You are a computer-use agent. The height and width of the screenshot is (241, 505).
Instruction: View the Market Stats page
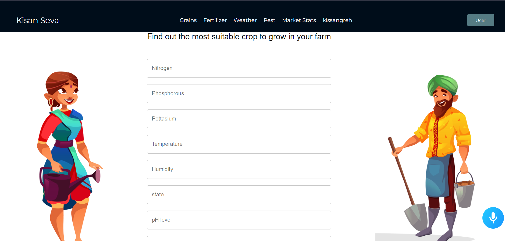tap(299, 20)
